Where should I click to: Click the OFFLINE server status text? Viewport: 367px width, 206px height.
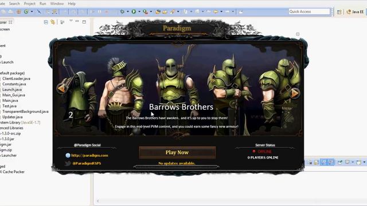coord(264,152)
